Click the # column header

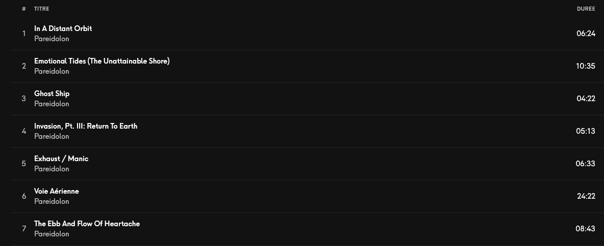pyautogui.click(x=24, y=9)
